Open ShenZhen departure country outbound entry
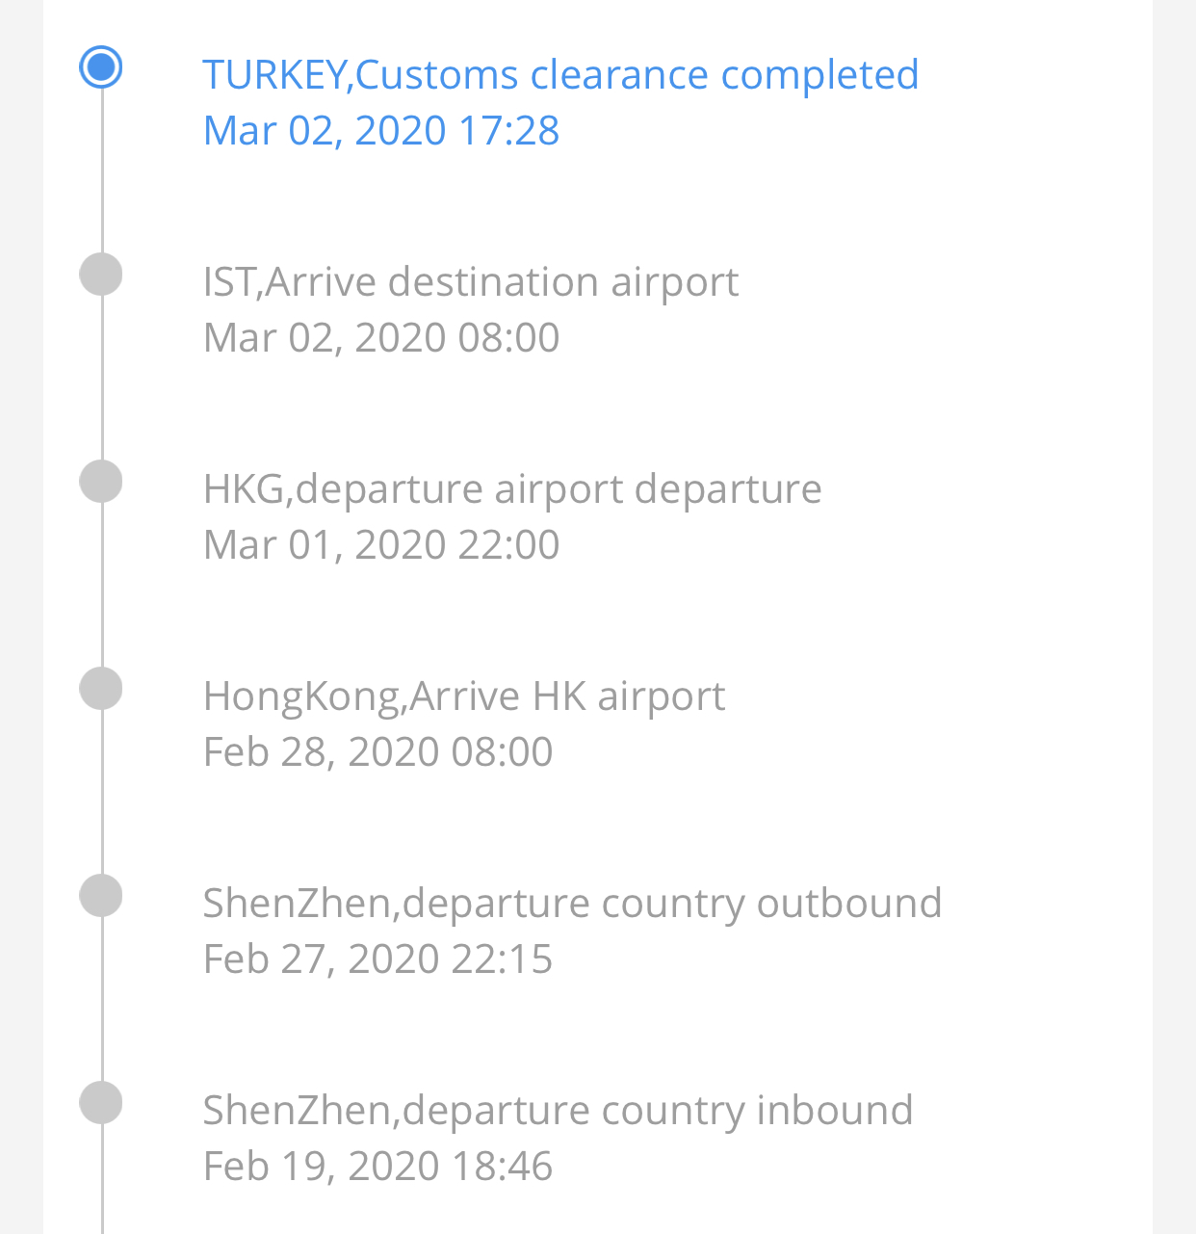Image resolution: width=1196 pixels, height=1234 pixels. point(572,904)
